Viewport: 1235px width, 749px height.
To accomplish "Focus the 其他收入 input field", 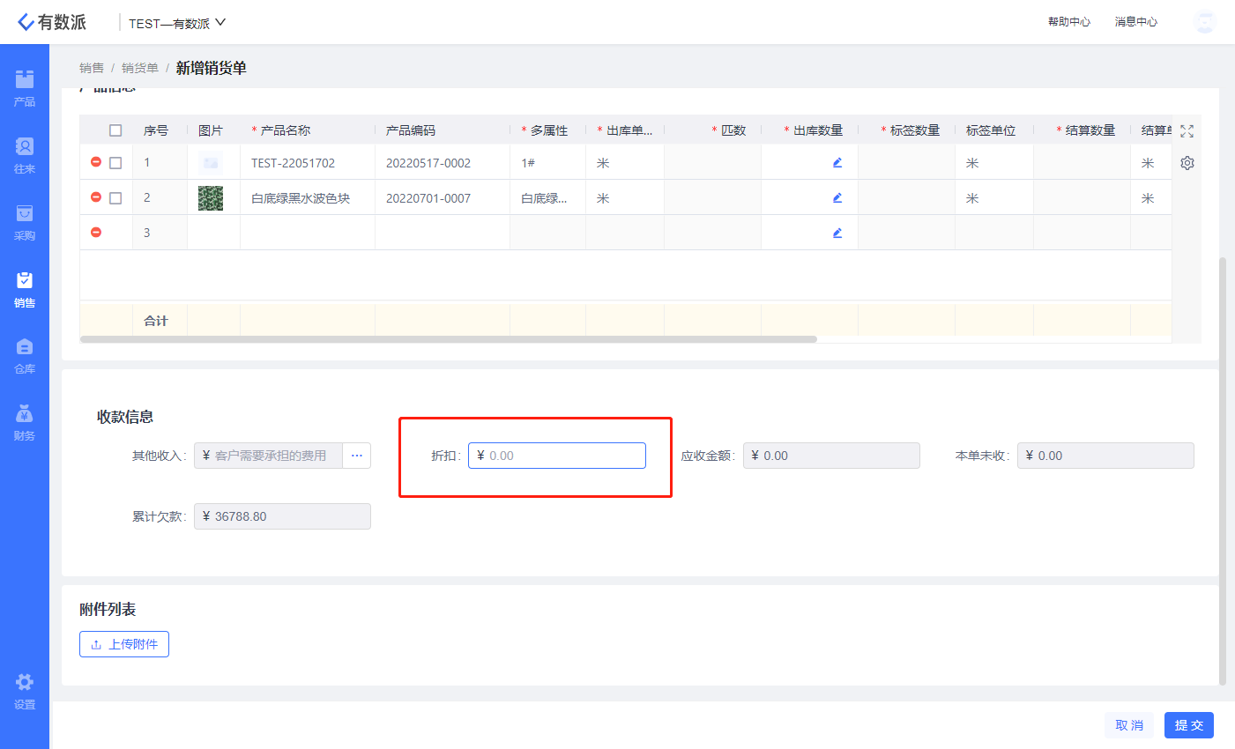I will point(268,456).
